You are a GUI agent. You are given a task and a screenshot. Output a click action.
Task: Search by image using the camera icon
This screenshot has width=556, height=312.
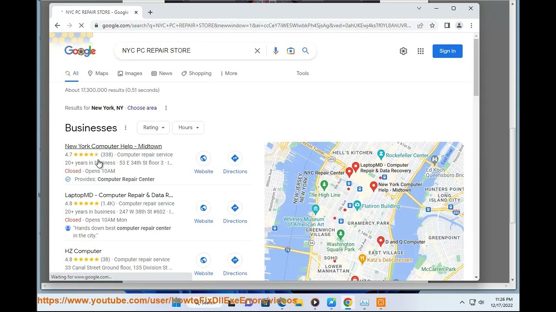click(291, 51)
